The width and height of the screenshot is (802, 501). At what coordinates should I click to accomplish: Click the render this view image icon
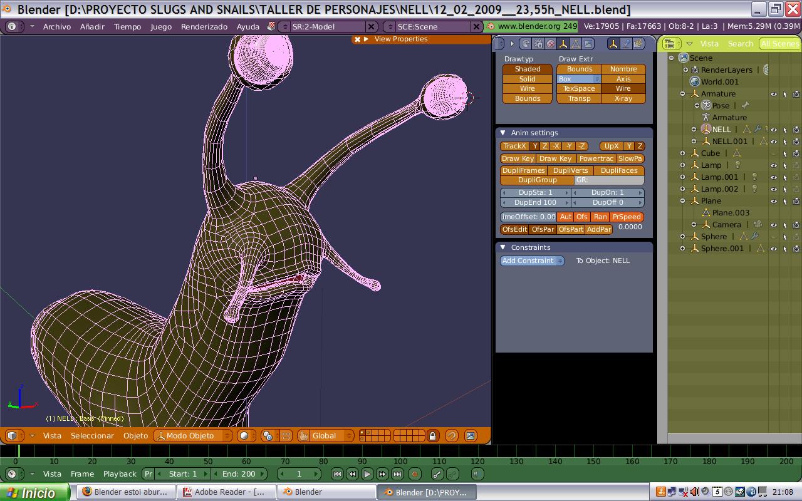(x=470, y=436)
